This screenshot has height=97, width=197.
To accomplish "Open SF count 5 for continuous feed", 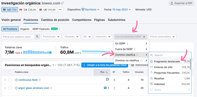I will (x=114, y=80).
